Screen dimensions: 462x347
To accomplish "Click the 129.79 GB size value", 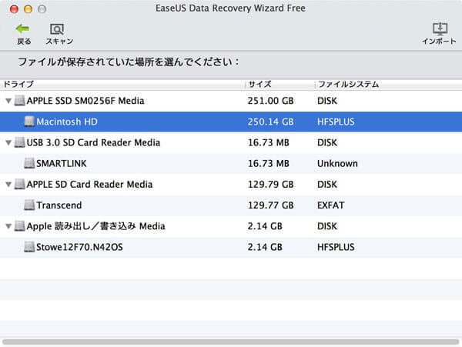I will pyautogui.click(x=270, y=184).
